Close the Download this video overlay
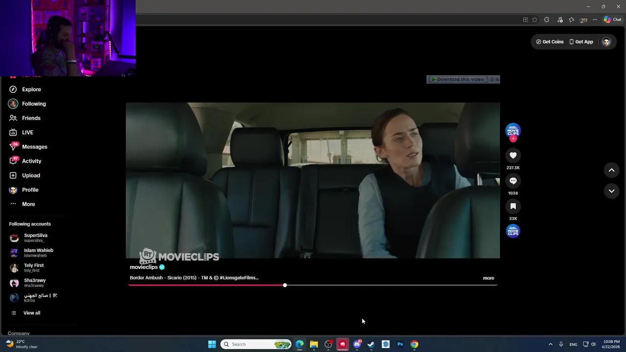 497,79
